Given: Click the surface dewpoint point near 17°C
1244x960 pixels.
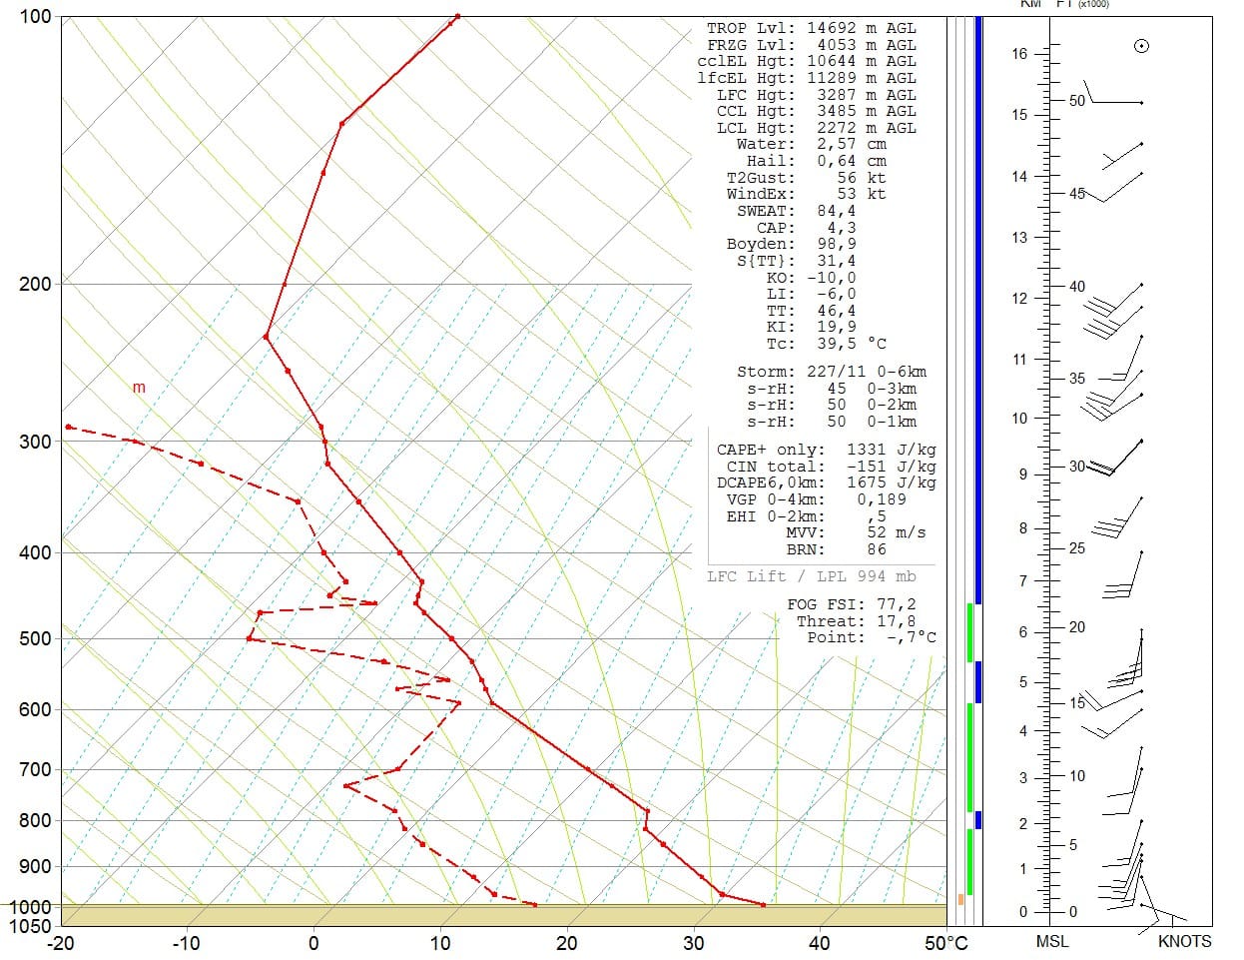Looking at the screenshot, I should (x=534, y=905).
